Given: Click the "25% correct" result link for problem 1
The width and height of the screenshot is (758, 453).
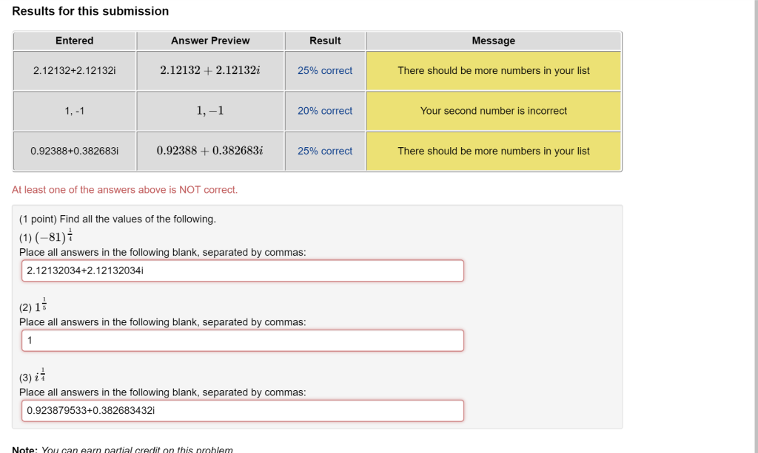Looking at the screenshot, I should click(324, 70).
